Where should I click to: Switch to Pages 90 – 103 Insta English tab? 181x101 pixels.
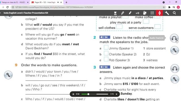(x=45, y=2)
